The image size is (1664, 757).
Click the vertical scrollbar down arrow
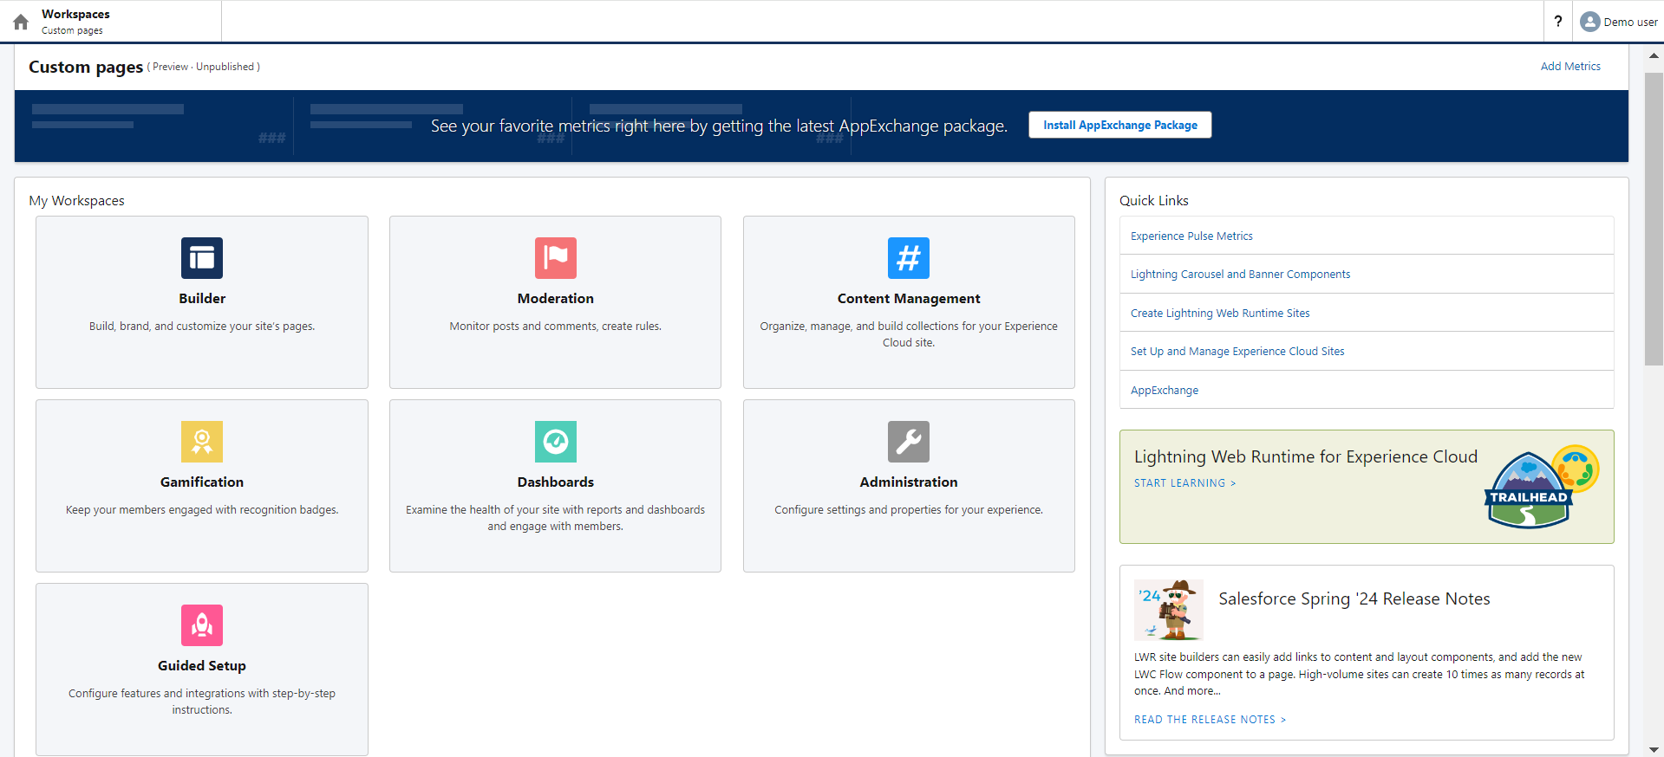(1654, 749)
